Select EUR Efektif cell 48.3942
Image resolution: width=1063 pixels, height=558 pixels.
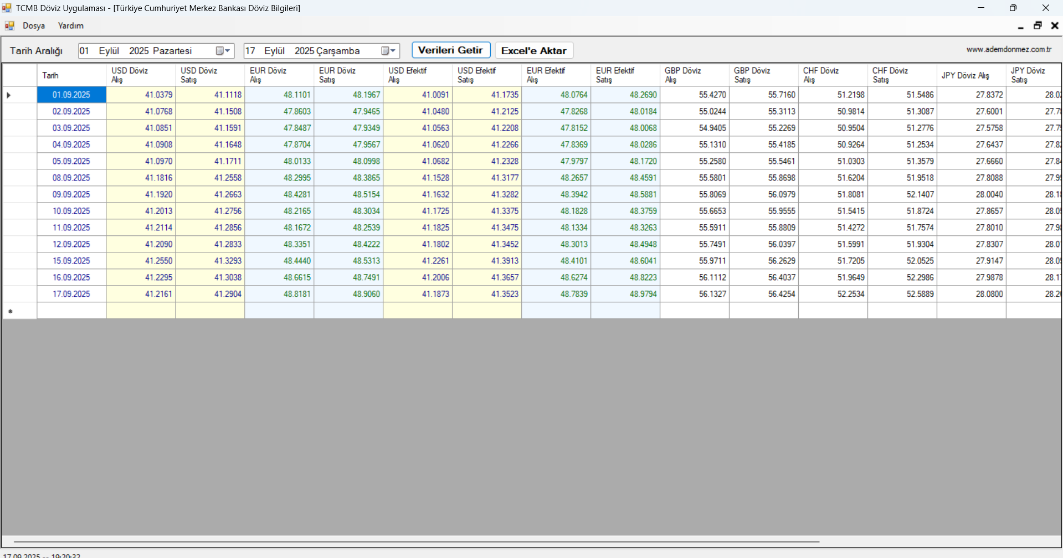pyautogui.click(x=556, y=194)
